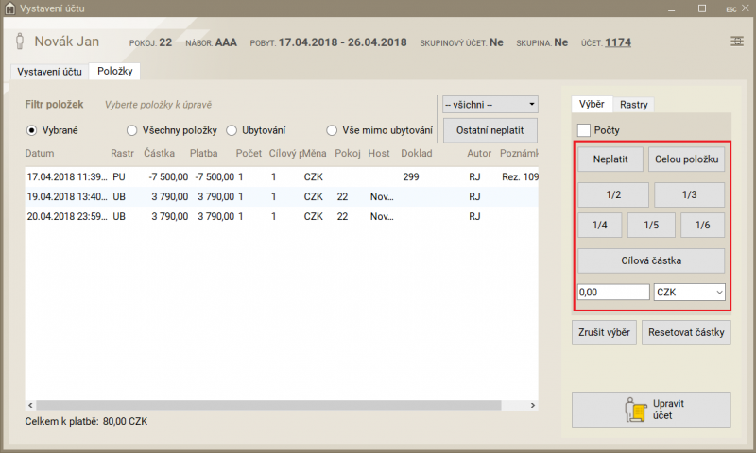Click the guest person icon beside Novák Jan

click(x=21, y=42)
